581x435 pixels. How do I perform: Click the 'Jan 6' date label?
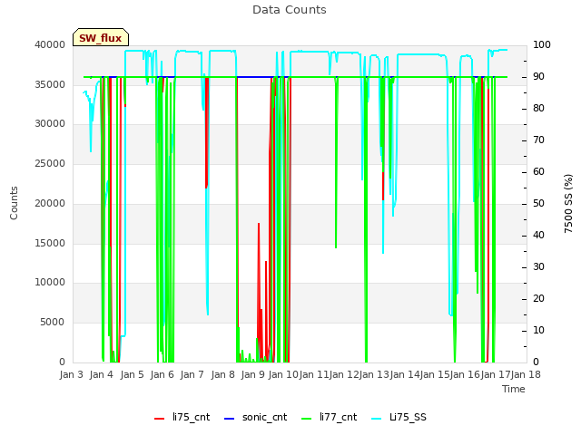click(162, 374)
